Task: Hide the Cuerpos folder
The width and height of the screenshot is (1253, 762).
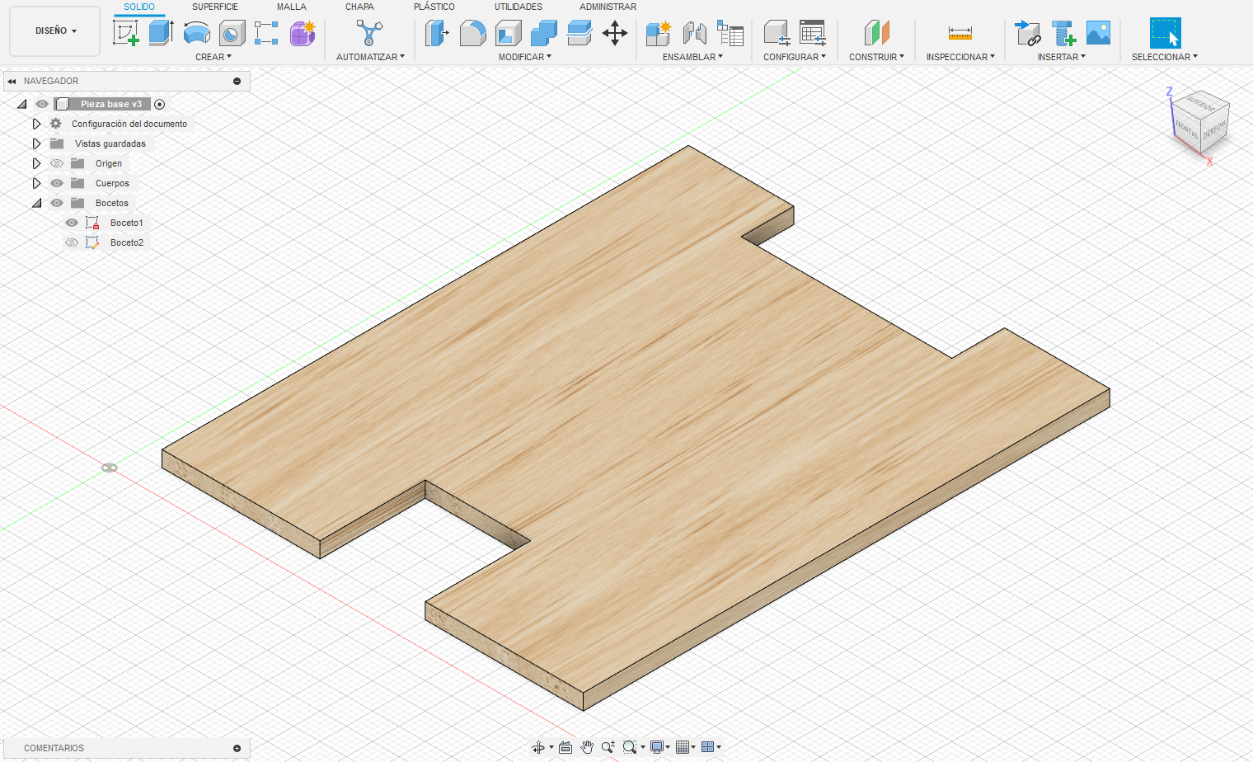Action: point(57,183)
